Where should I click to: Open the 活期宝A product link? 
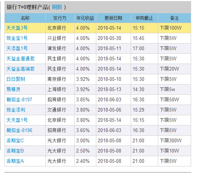pyautogui.click(x=15, y=161)
